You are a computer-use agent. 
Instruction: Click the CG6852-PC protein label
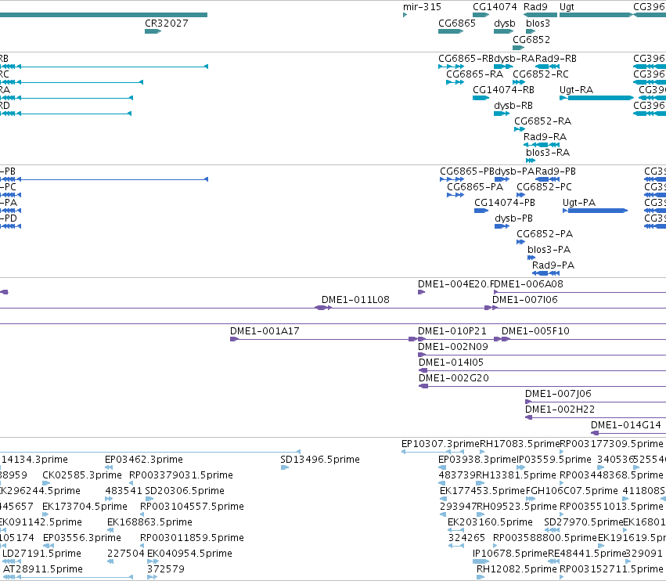pos(544,187)
